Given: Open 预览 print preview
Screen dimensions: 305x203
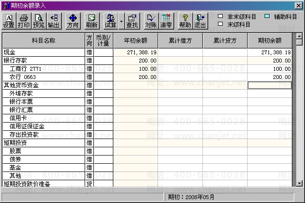Looking at the screenshot, I should pyautogui.click(x=39, y=21).
